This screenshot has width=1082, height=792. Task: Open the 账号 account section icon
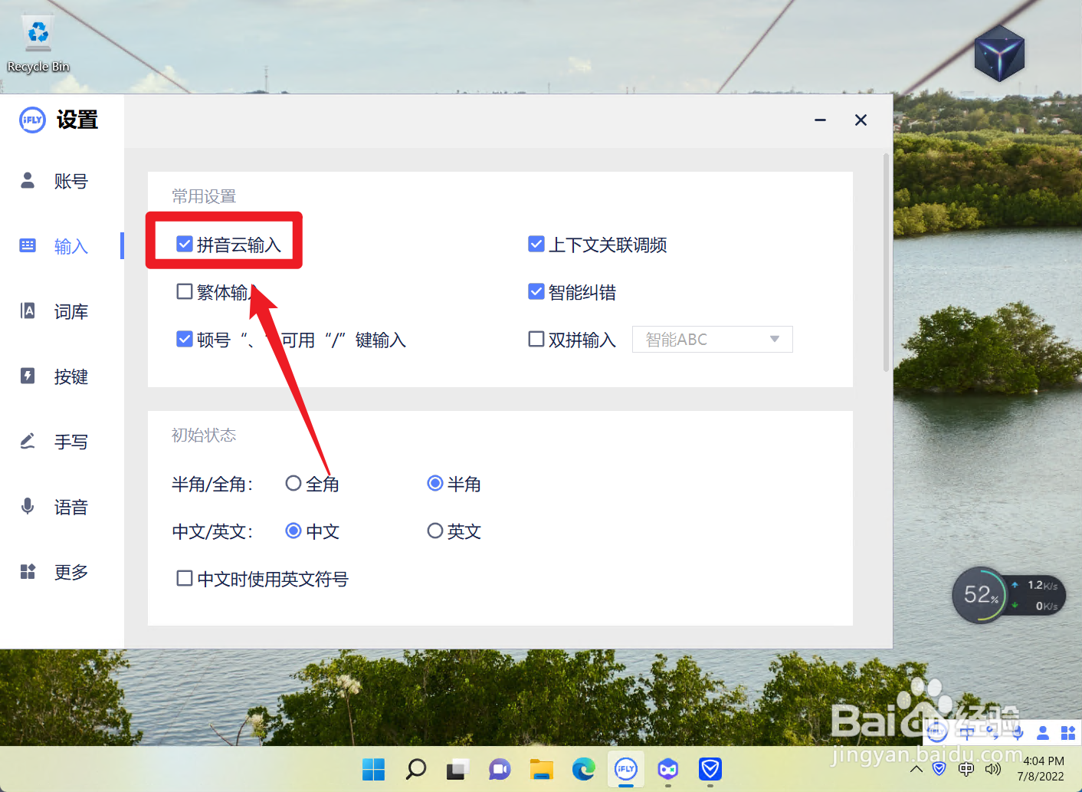coord(28,180)
